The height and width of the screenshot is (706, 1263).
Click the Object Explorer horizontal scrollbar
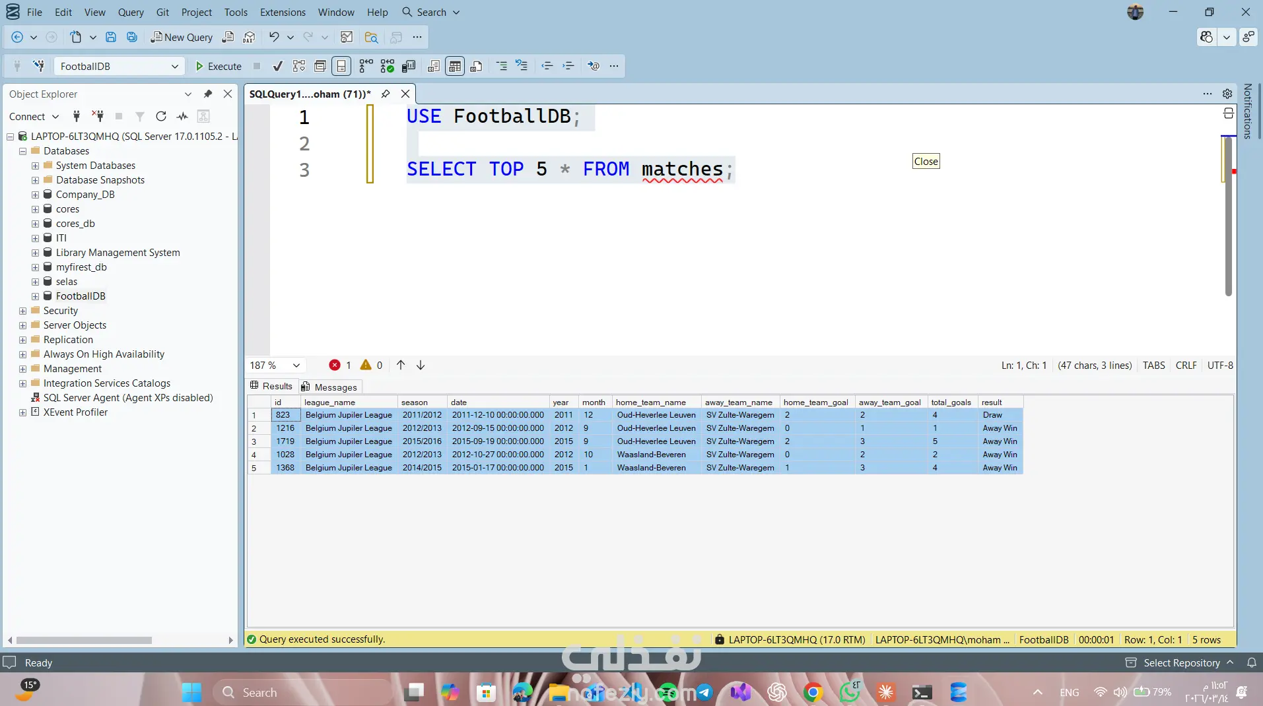[x=85, y=640]
